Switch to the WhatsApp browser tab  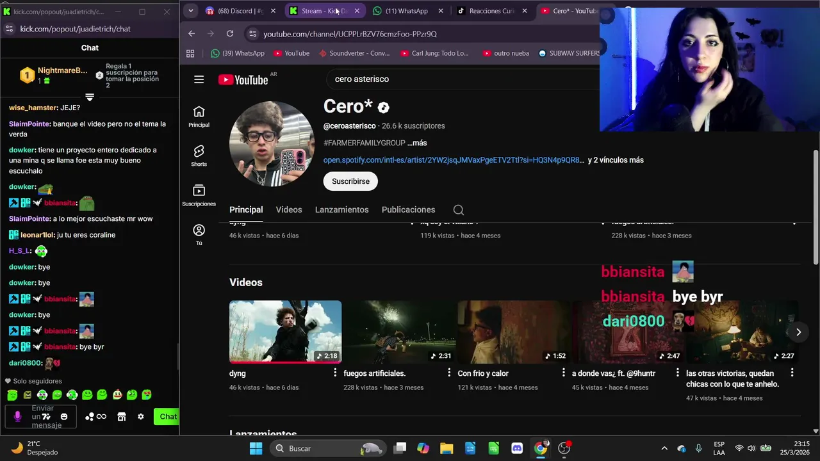[408, 11]
